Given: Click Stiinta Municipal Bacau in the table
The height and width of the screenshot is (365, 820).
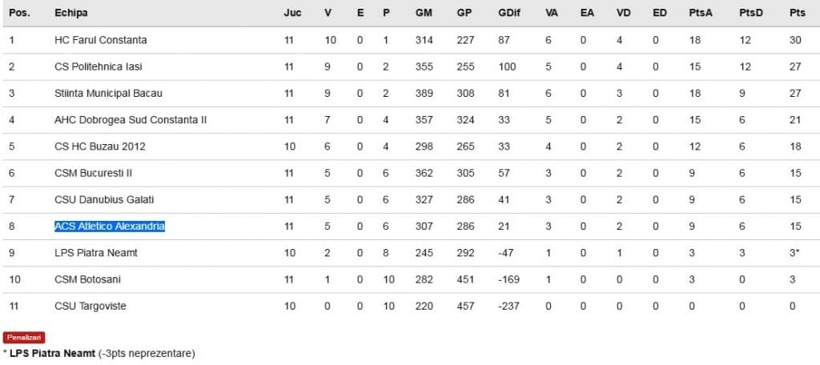Looking at the screenshot, I should [x=108, y=93].
